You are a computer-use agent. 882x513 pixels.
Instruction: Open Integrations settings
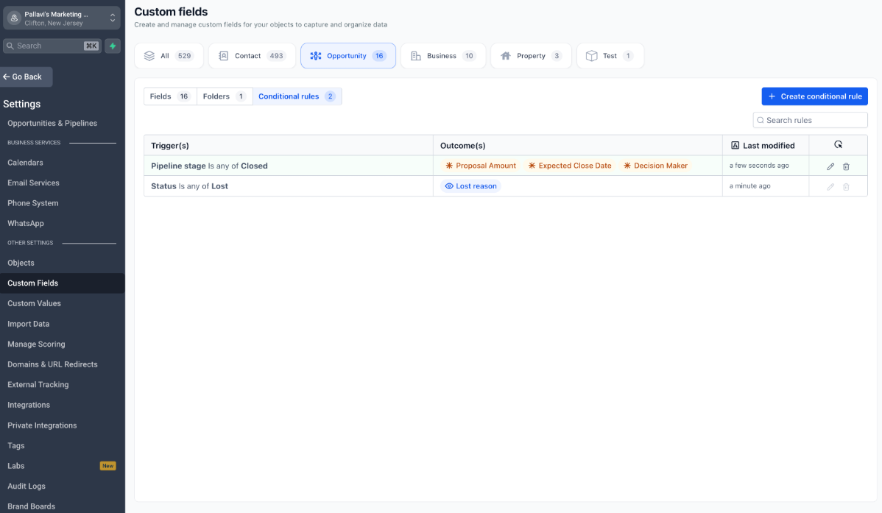point(29,405)
